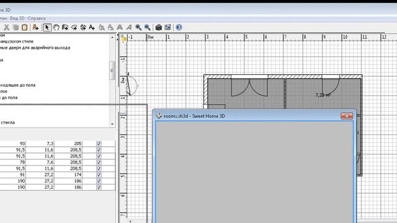Select catalog item ending 'французском стиле'
Viewport: 397px width, 223px height.
point(17,42)
